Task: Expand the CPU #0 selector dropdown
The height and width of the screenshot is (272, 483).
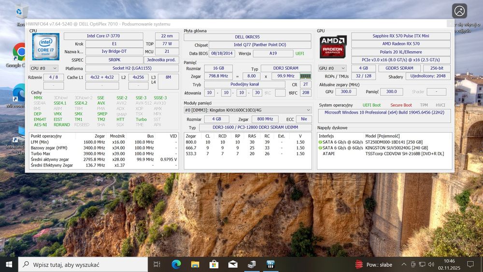Action: click(x=44, y=68)
